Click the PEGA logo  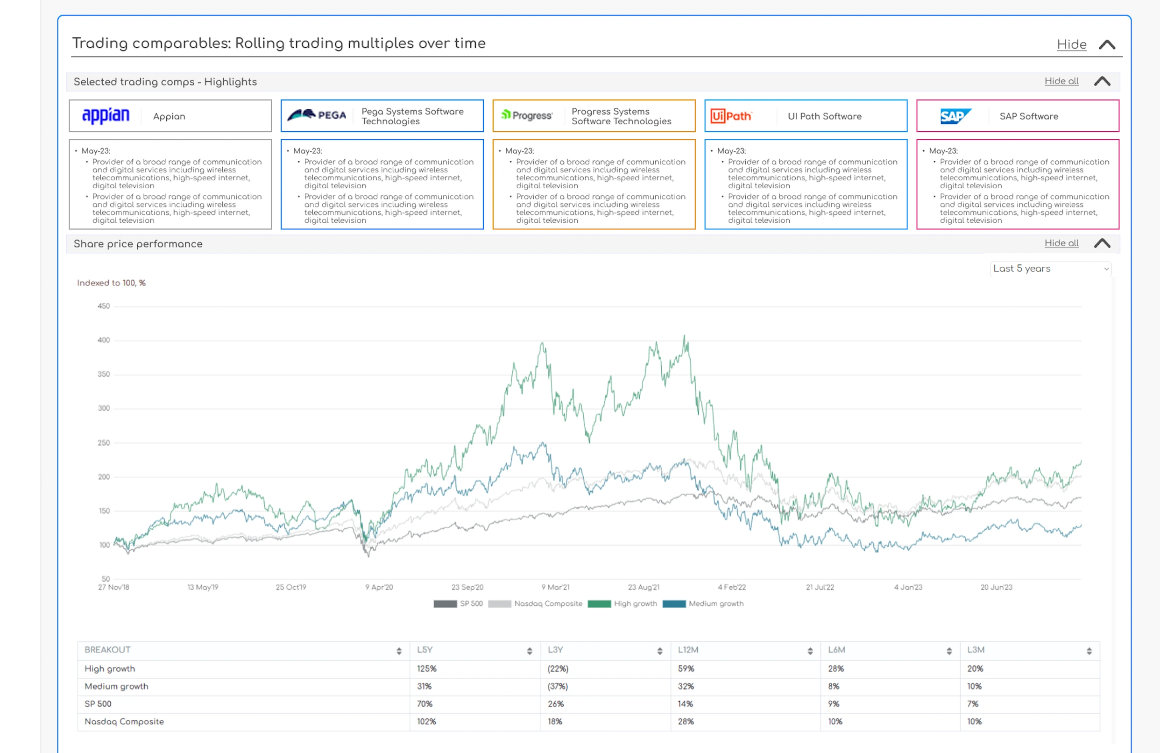[x=317, y=115]
